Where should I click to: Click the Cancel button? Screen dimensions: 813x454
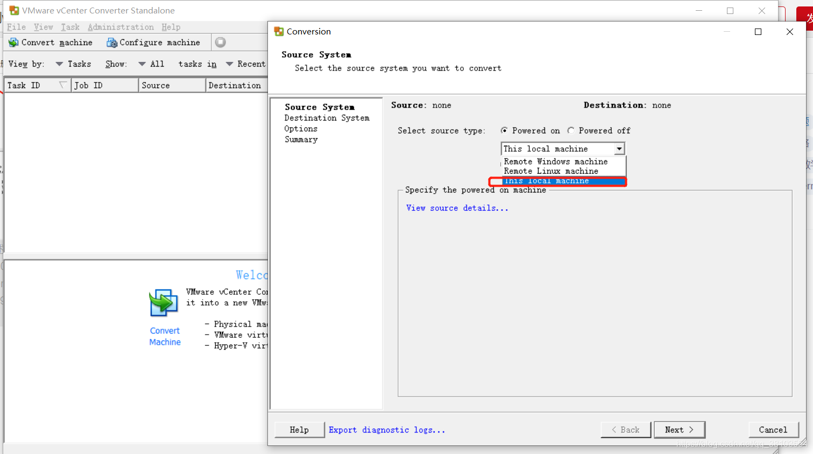coord(773,430)
